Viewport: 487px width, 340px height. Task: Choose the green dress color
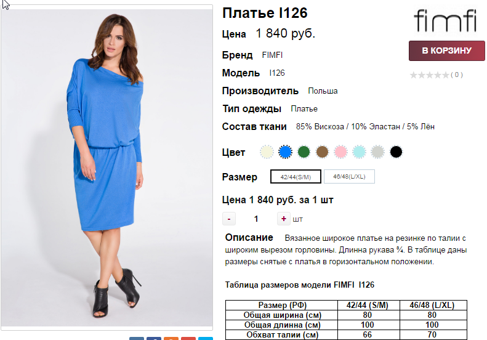pyautogui.click(x=304, y=152)
